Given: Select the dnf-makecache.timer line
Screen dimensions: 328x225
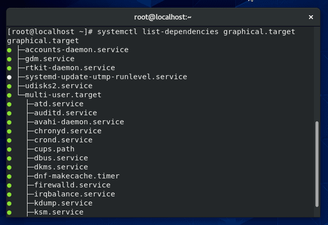Looking at the screenshot, I should pos(77,176).
